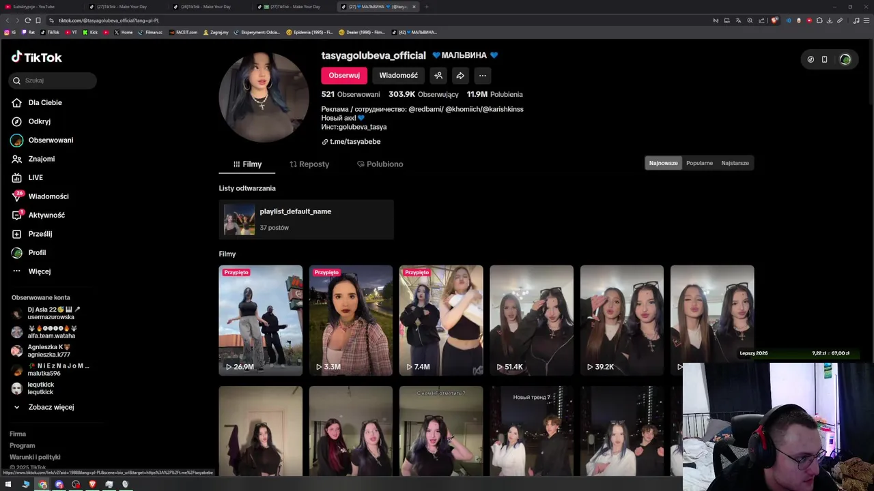Open Wiadomości inbox icon with badge
This screenshot has width=874, height=491.
tap(16, 196)
